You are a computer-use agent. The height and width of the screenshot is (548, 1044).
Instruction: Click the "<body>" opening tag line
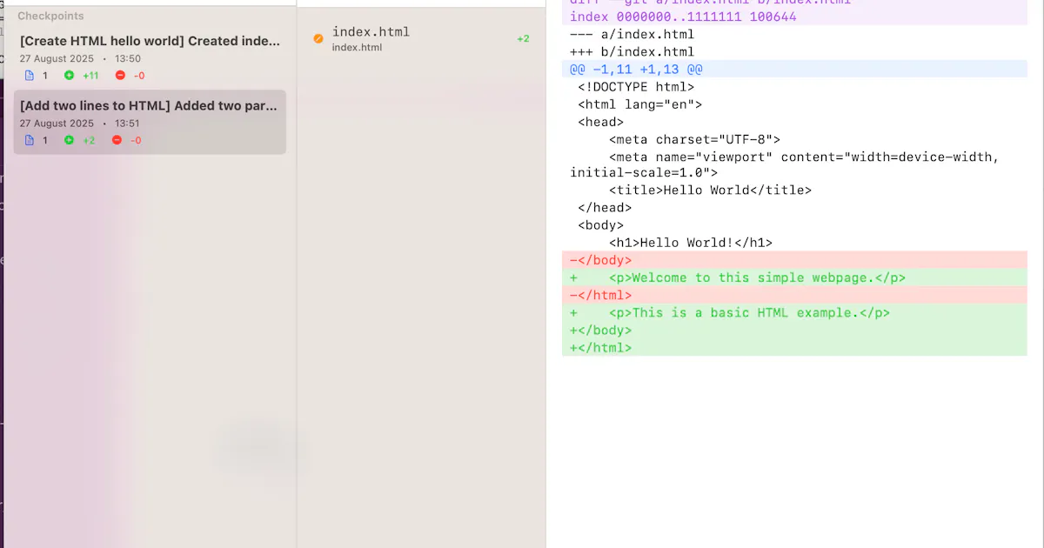tap(601, 225)
